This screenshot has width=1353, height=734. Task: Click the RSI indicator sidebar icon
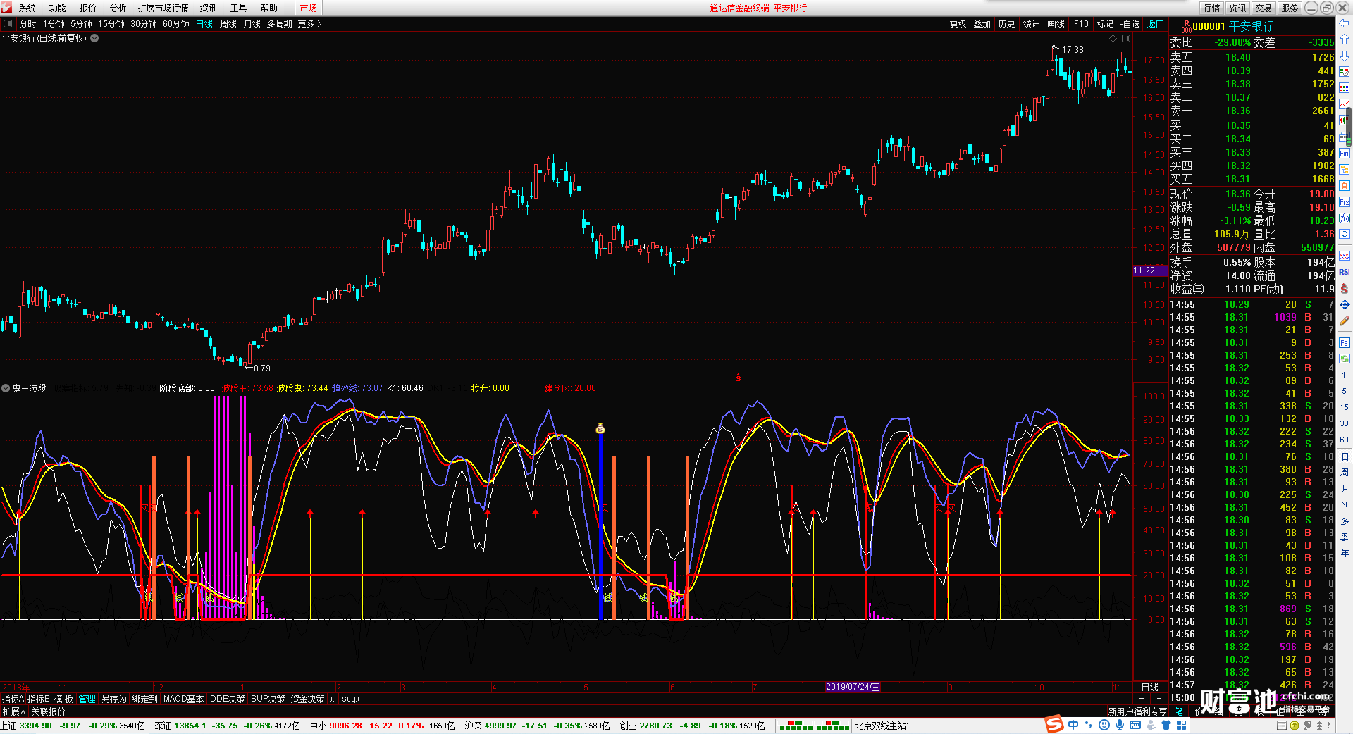pyautogui.click(x=1345, y=272)
